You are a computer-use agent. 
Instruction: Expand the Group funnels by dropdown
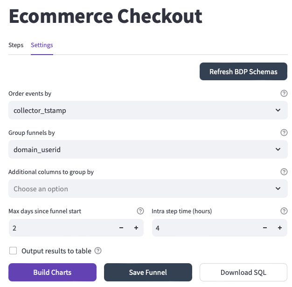click(148, 149)
